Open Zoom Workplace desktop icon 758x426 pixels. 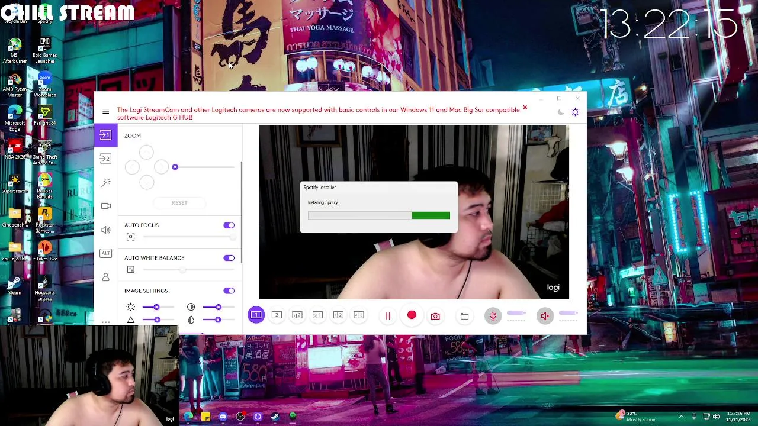point(44,85)
